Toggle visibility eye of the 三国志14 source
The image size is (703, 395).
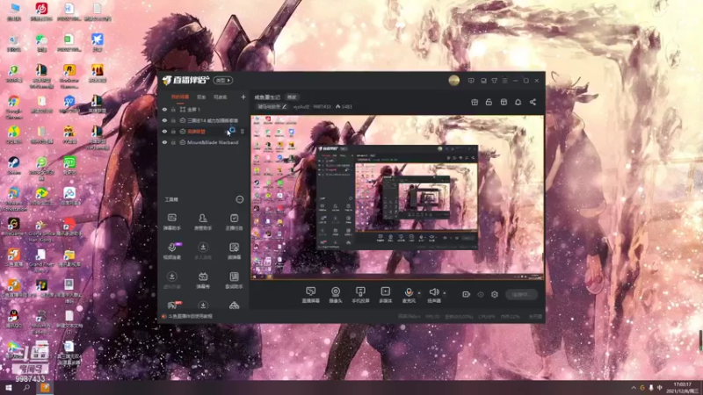tap(164, 120)
